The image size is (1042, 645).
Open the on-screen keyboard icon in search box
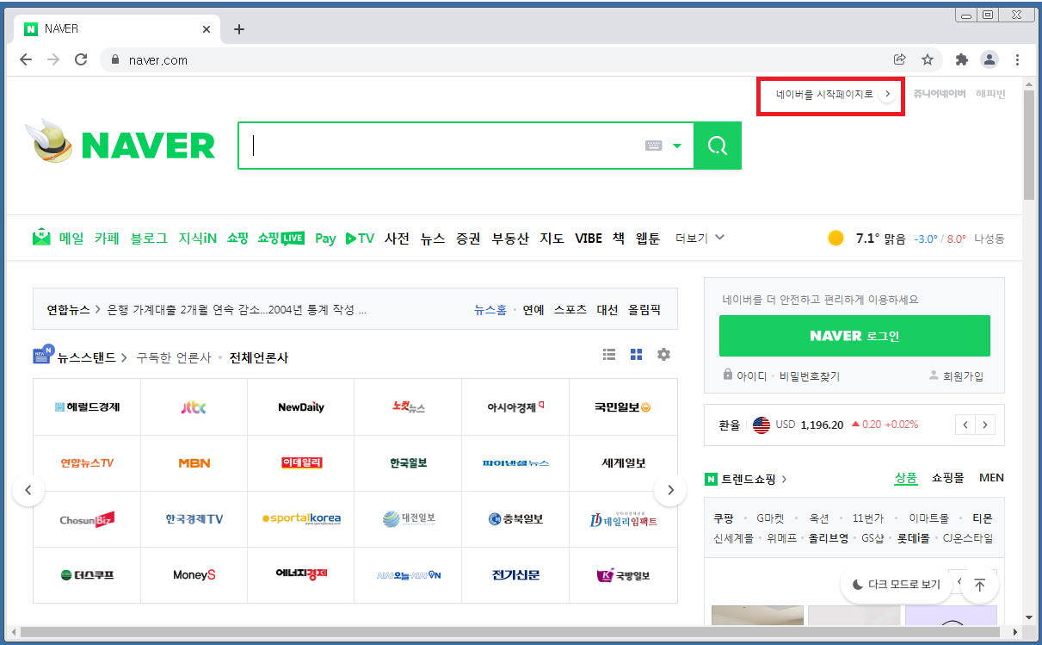[x=654, y=146]
